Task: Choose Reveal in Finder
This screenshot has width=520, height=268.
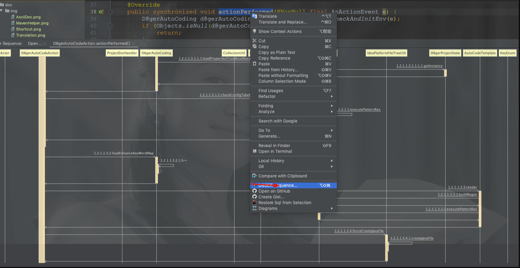Action: [x=293, y=146]
